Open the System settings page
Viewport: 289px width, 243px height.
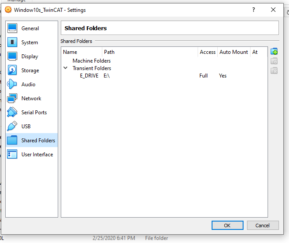[32, 42]
